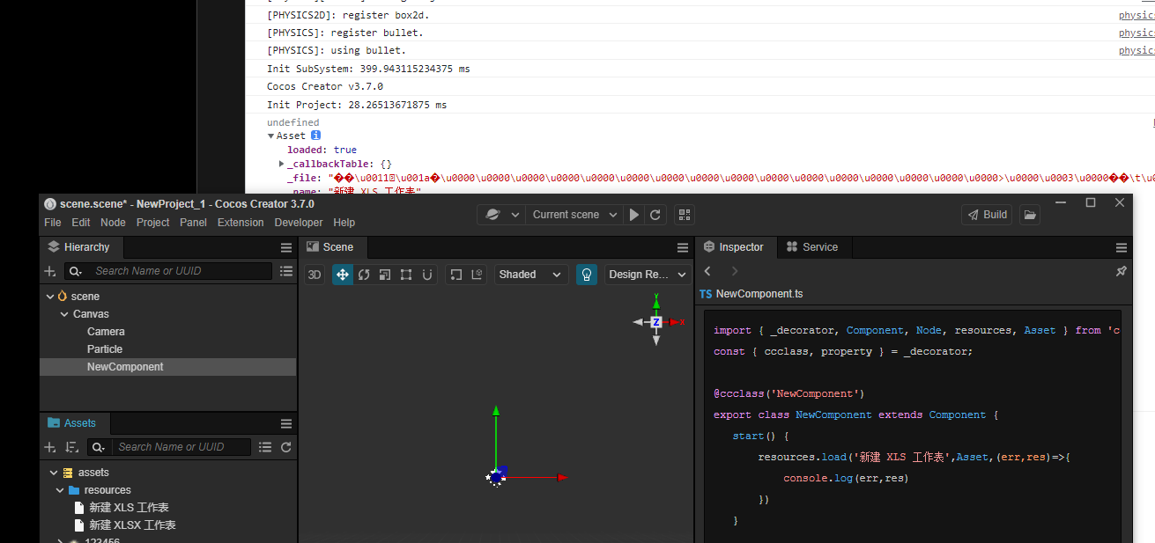Go forward in Inspector history
1155x543 pixels.
coord(735,271)
